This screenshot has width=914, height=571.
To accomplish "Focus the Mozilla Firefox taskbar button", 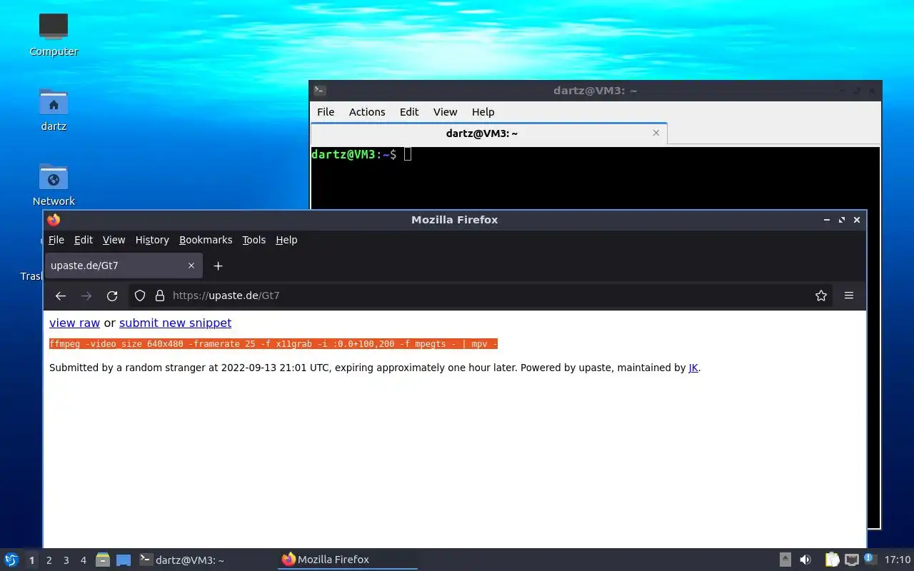I will point(348,560).
